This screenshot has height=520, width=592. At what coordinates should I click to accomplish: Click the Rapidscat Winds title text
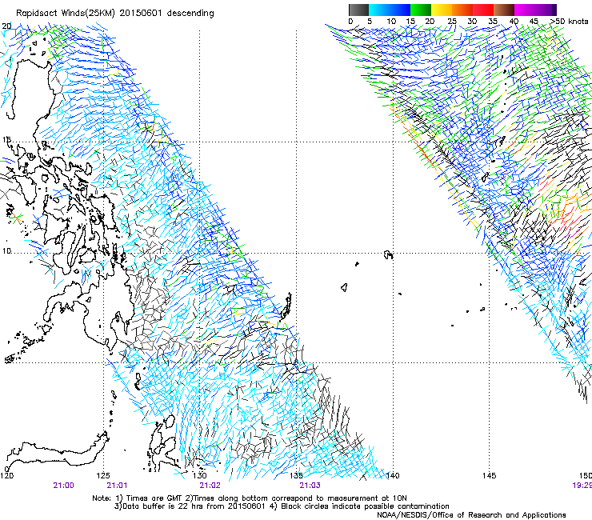tap(114, 14)
